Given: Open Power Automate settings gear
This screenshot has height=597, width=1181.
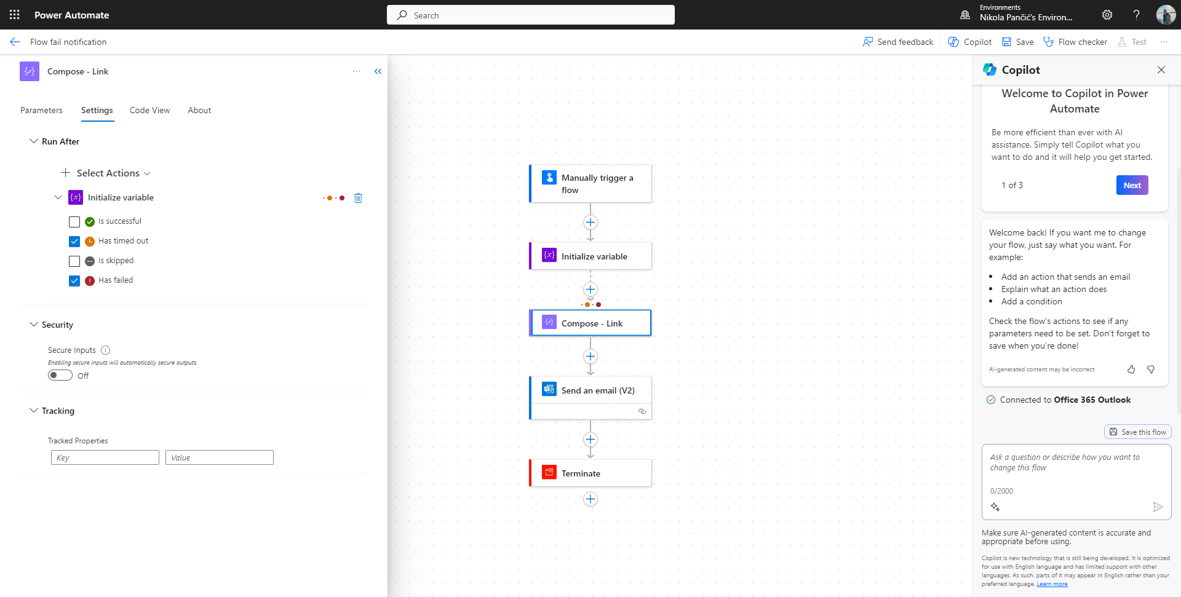Looking at the screenshot, I should click(x=1107, y=15).
